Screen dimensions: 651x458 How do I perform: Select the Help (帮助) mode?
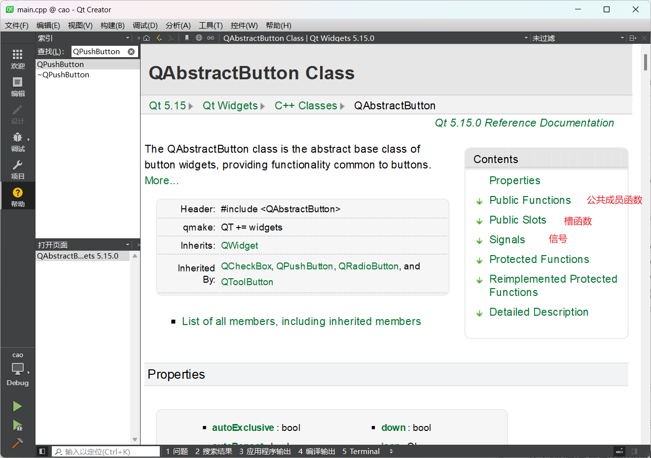(18, 197)
